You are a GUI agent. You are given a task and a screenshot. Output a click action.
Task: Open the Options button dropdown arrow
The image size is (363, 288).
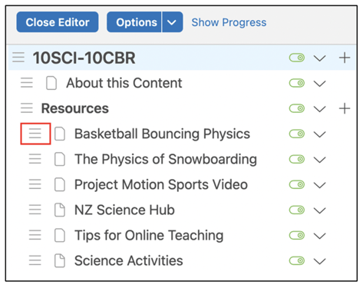tap(172, 22)
